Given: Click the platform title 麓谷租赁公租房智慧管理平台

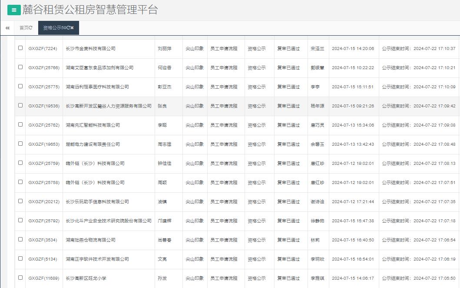Looking at the screenshot, I should pos(90,10).
